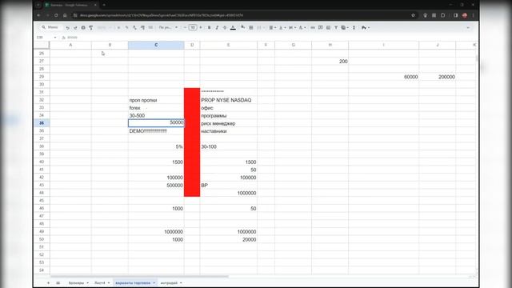Select the cell with value 20000
Screen dimensions: 512x288
tap(229, 240)
